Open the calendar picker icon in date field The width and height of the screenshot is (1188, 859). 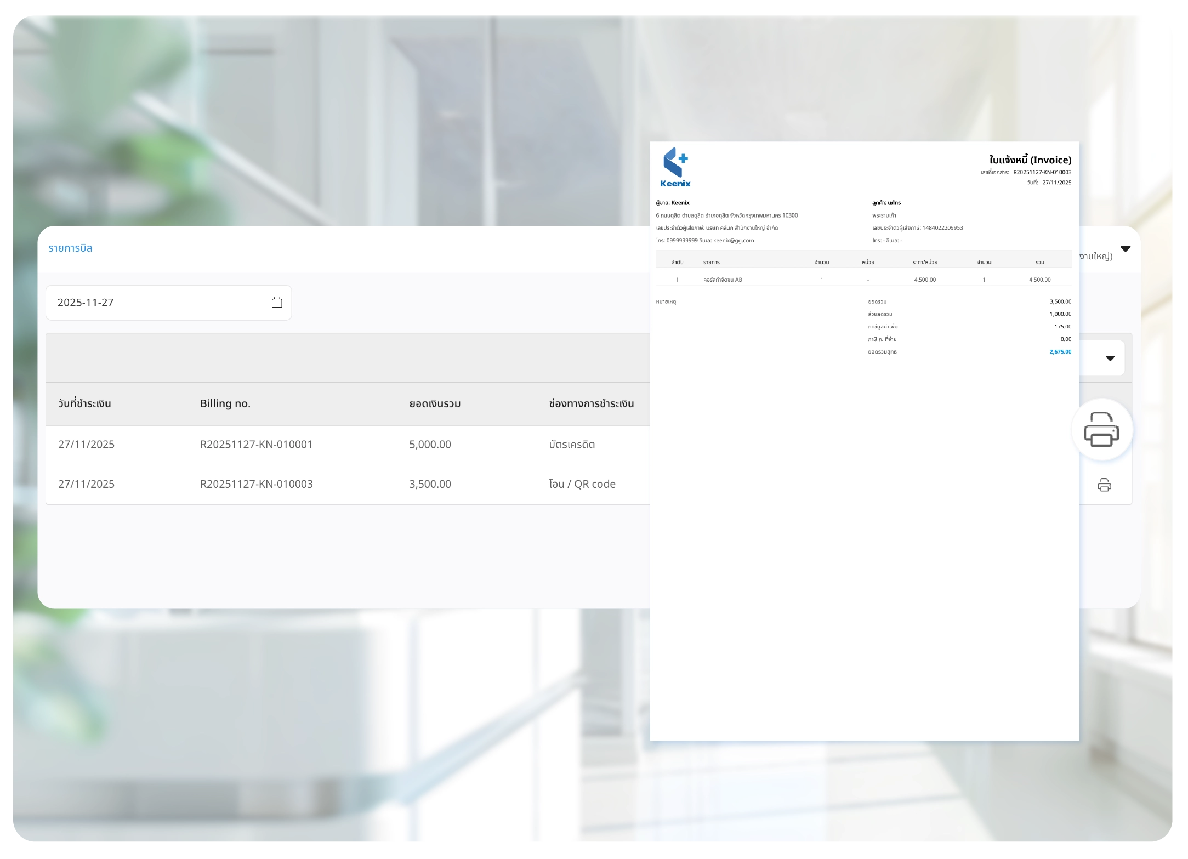point(277,303)
